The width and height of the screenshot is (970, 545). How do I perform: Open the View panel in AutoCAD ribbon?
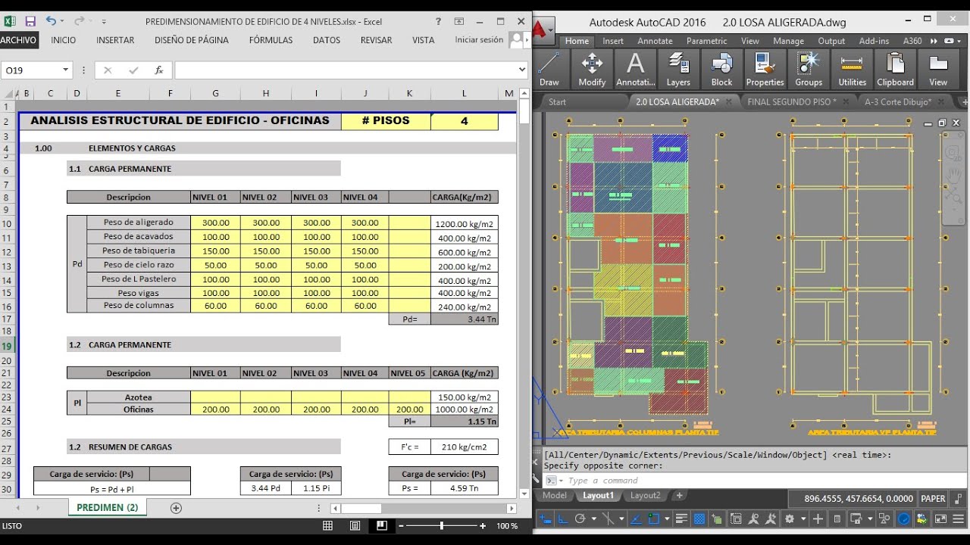(x=938, y=70)
